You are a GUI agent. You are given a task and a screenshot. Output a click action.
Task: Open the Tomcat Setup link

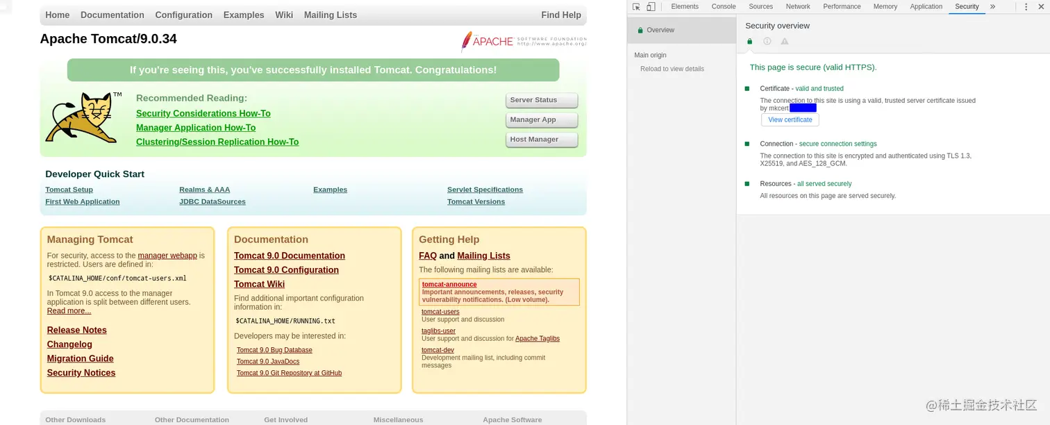tap(69, 190)
